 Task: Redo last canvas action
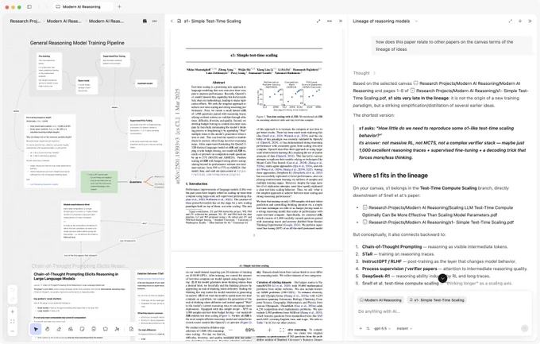(13, 300)
